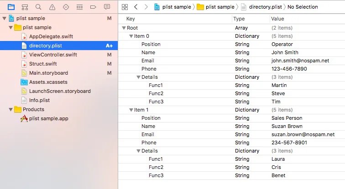Select the Martin value

click(279, 85)
